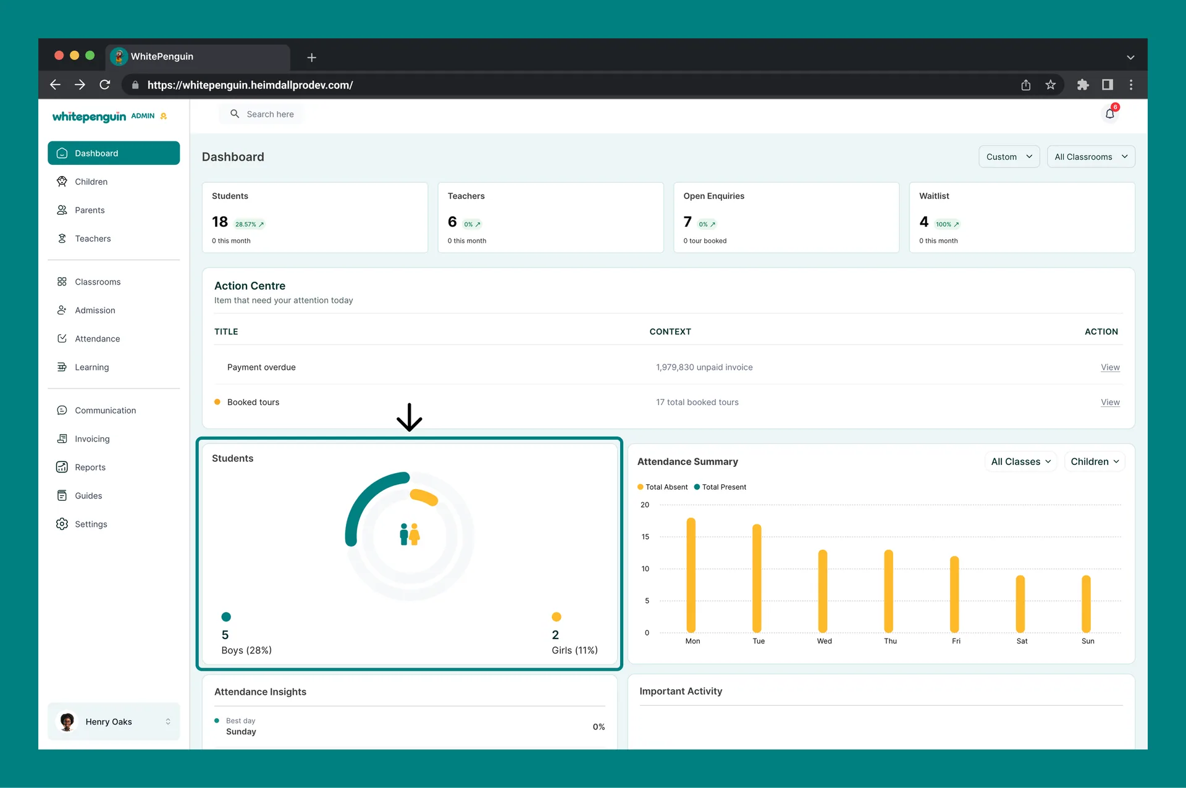Open a new browser tab
This screenshot has width=1186, height=788.
pos(312,57)
